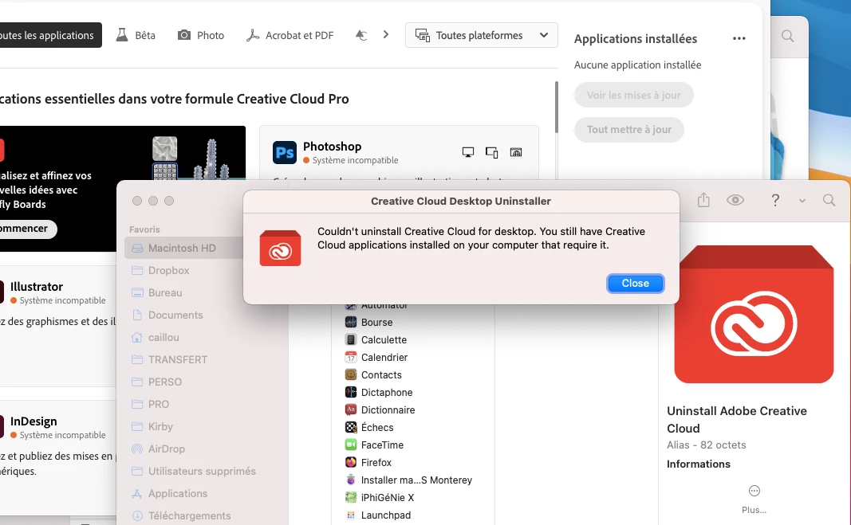Image resolution: width=851 pixels, height=525 pixels.
Task: Click Finder help question mark icon
Action: [x=775, y=200]
